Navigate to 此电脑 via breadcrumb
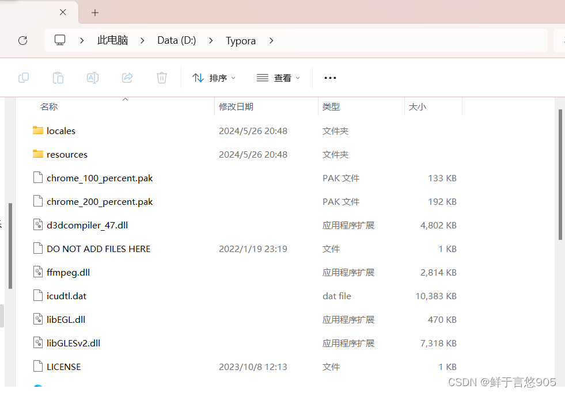This screenshot has width=565, height=393. click(x=112, y=40)
